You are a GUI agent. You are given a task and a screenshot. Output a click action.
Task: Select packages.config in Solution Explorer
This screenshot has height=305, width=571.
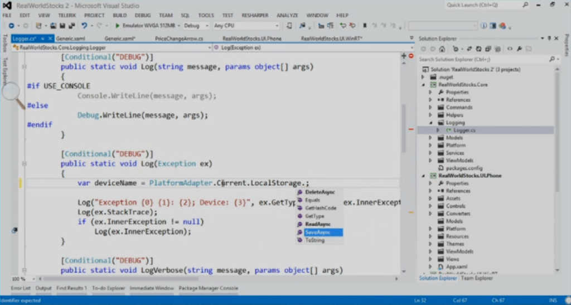[464, 168]
